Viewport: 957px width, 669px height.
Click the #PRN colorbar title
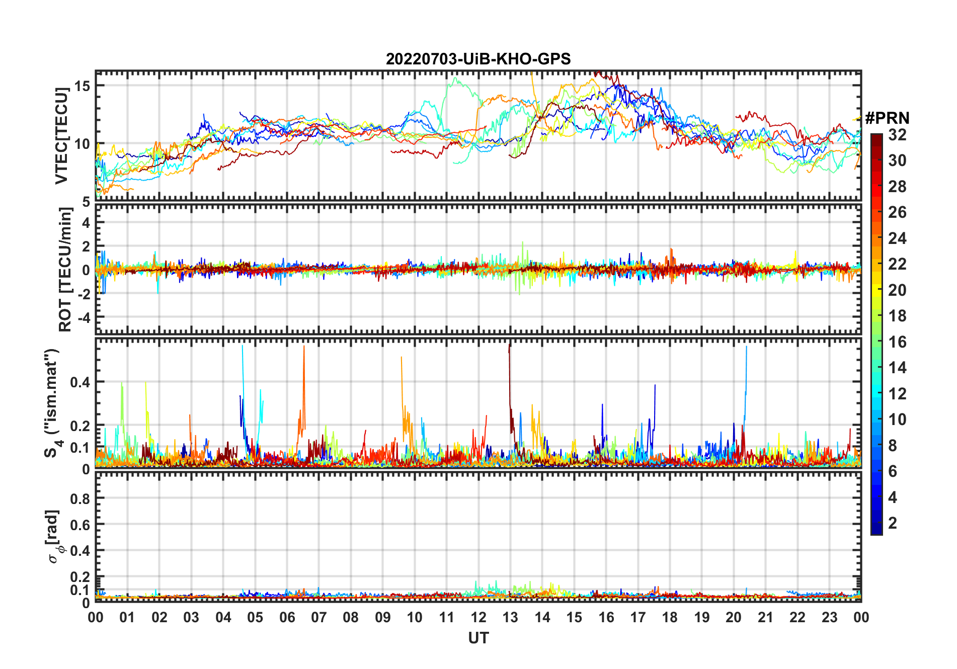tap(887, 118)
